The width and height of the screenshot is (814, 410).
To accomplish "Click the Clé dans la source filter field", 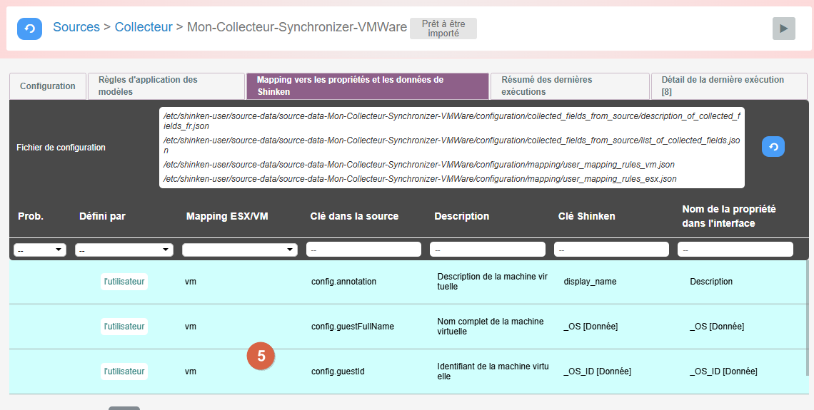I will 363,250.
